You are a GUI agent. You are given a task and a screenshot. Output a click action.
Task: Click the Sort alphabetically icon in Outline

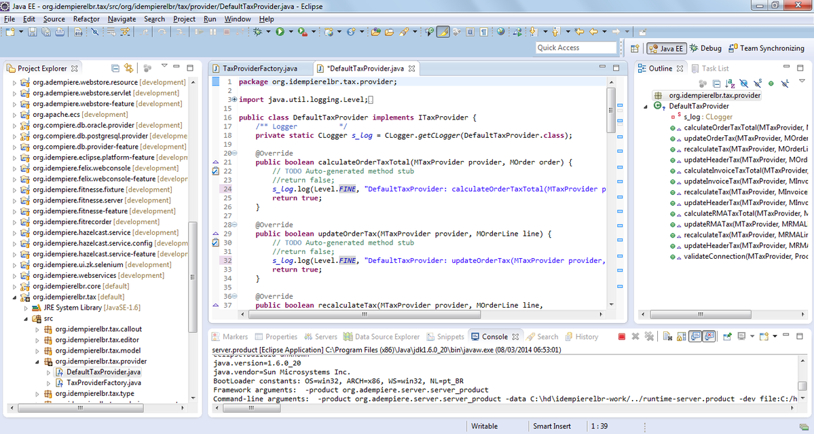(730, 83)
